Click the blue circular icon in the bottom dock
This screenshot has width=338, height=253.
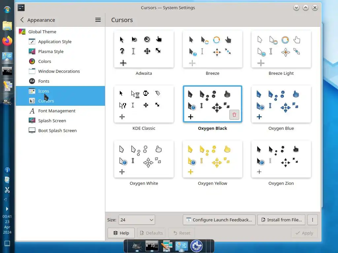[196, 246]
